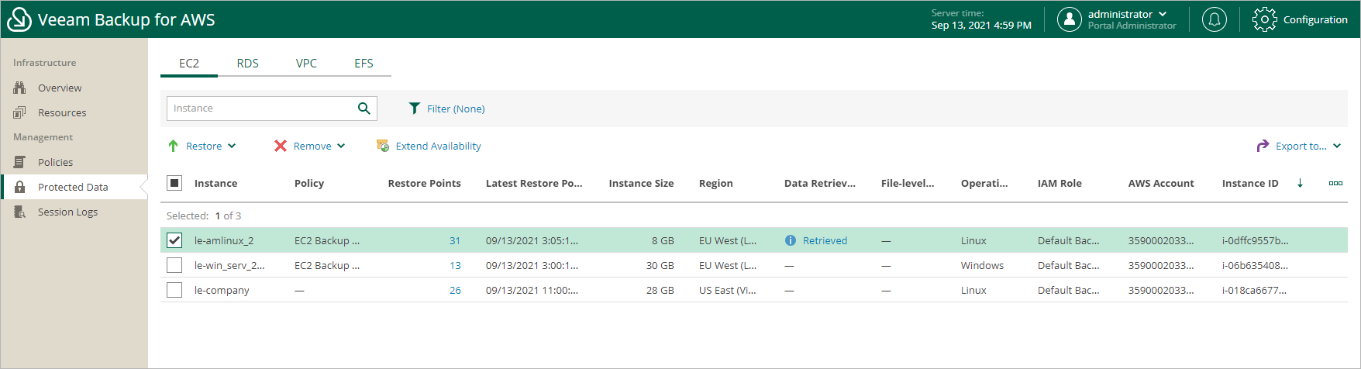Open the administrator account dropdown
The height and width of the screenshot is (369, 1361).
[x=1163, y=14]
